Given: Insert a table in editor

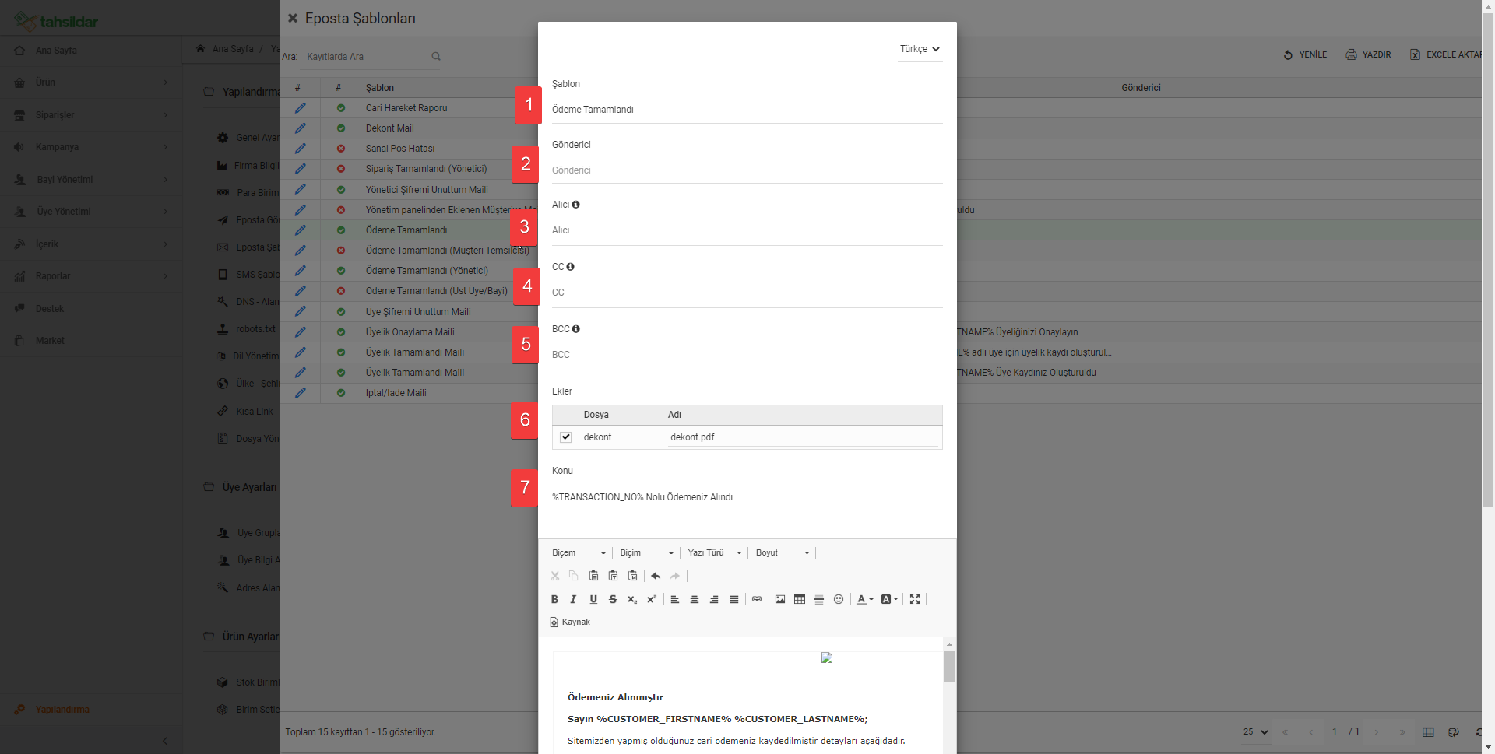Looking at the screenshot, I should pos(800,599).
